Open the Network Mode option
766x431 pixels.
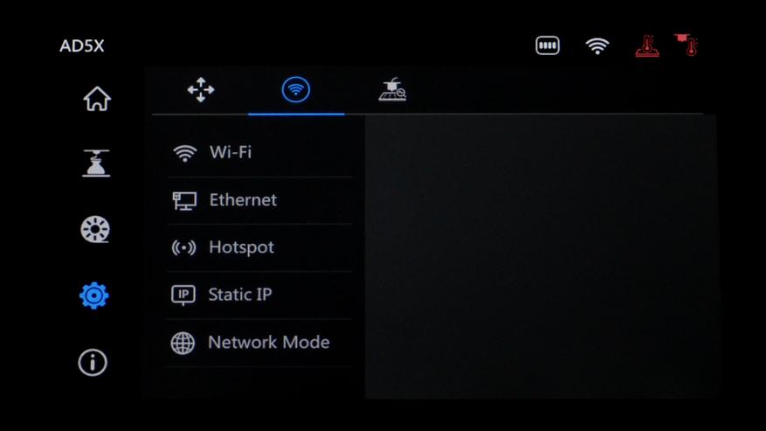point(259,343)
